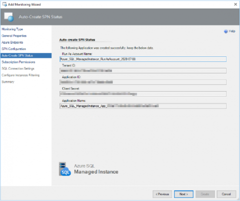
Task: Click the Run As Account Name field
Action: click(x=143, y=59)
